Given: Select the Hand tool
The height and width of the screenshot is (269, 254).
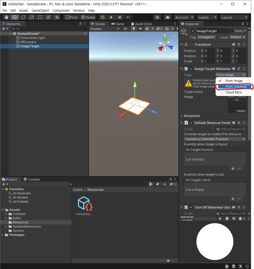Looking at the screenshot, I should (7, 17).
